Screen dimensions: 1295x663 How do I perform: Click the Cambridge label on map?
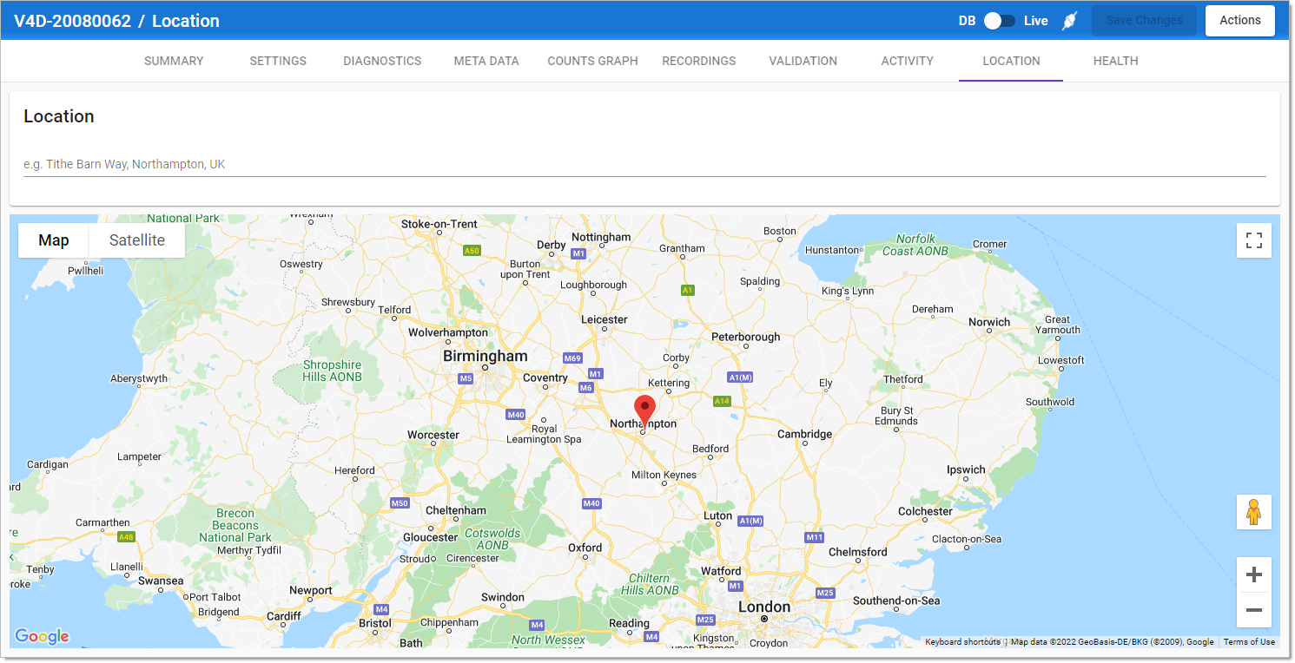804,434
